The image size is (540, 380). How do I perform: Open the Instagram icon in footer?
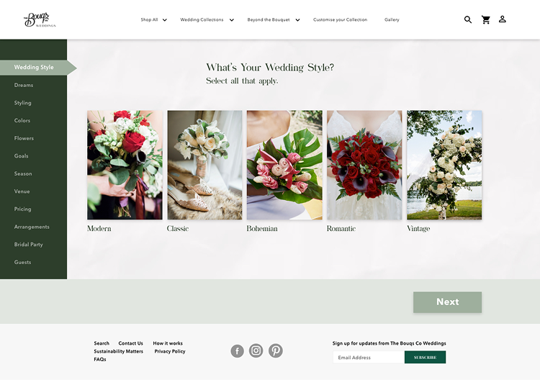[x=256, y=350]
